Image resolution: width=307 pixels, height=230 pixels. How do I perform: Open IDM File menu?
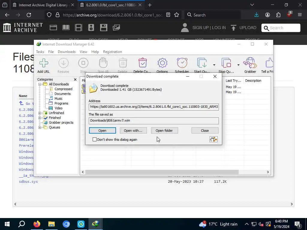coord(51,52)
